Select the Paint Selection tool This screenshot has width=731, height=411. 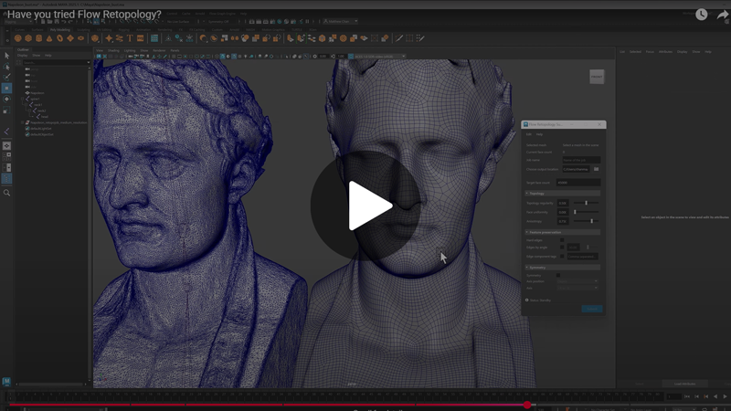pyautogui.click(x=6, y=78)
